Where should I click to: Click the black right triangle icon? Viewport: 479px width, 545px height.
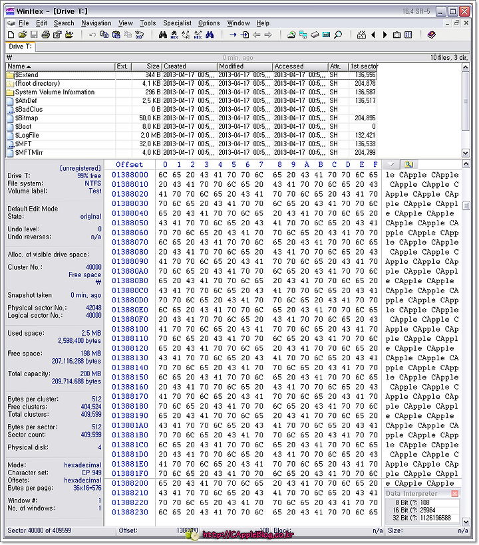tap(385, 35)
